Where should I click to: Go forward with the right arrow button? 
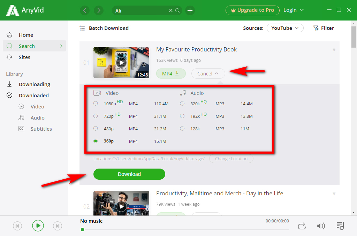(x=99, y=10)
